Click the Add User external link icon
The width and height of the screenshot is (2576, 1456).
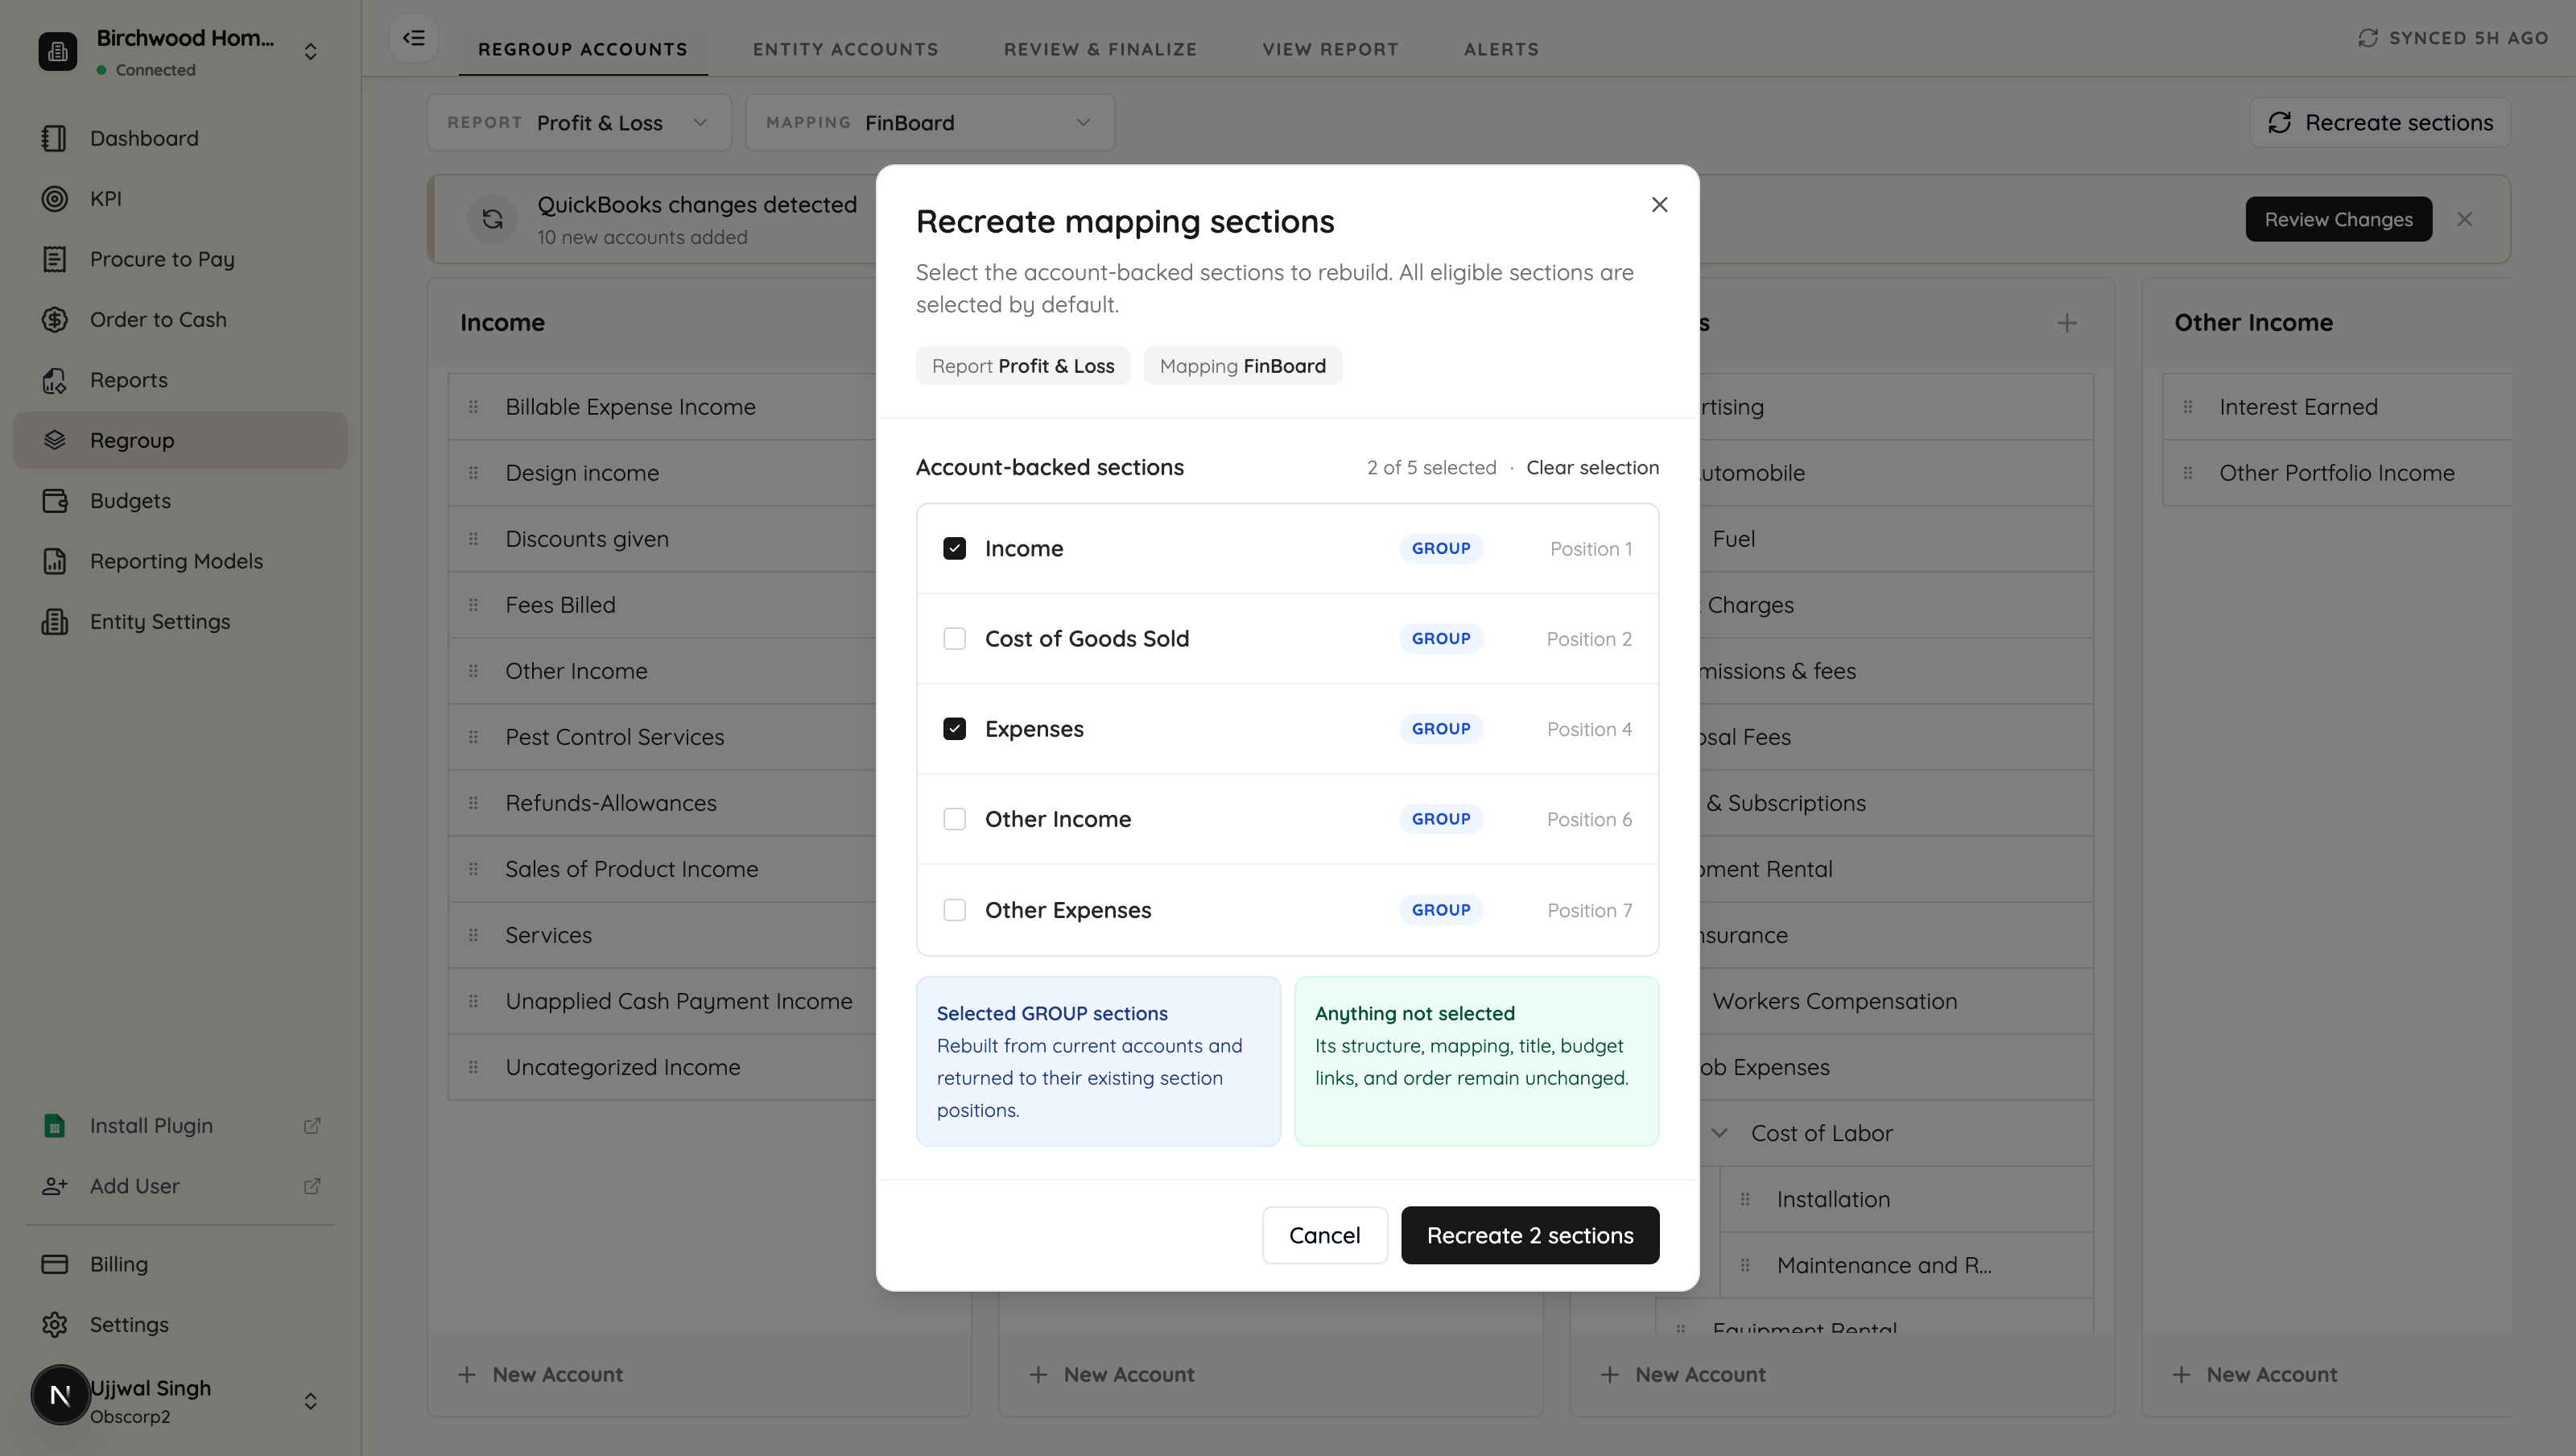312,1185
